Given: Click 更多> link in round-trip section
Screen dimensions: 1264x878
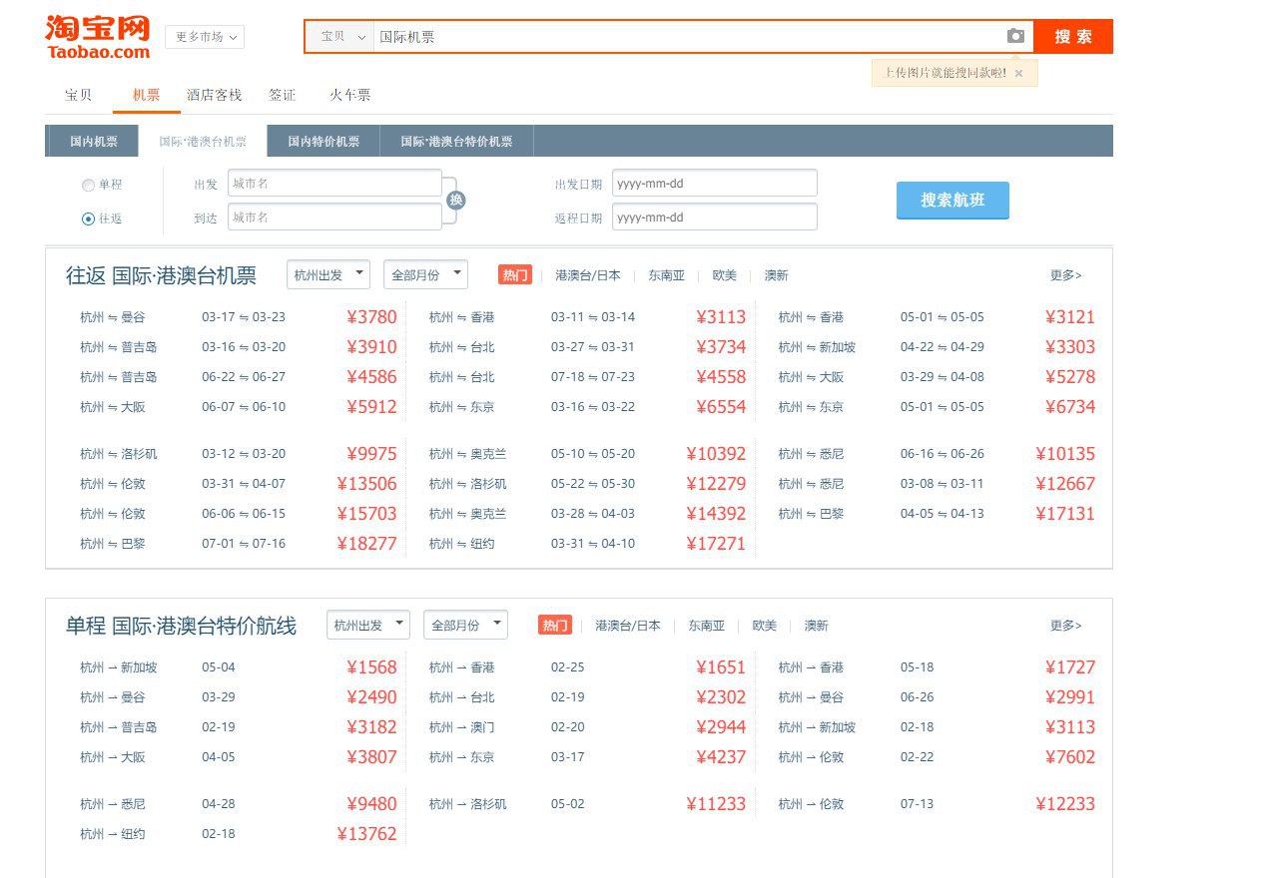Looking at the screenshot, I should (x=1065, y=275).
